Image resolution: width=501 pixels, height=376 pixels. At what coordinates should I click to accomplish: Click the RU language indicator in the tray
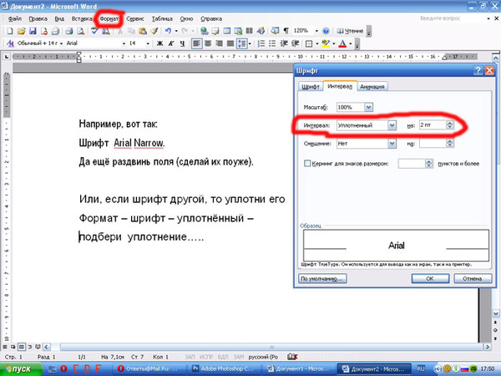click(x=421, y=369)
